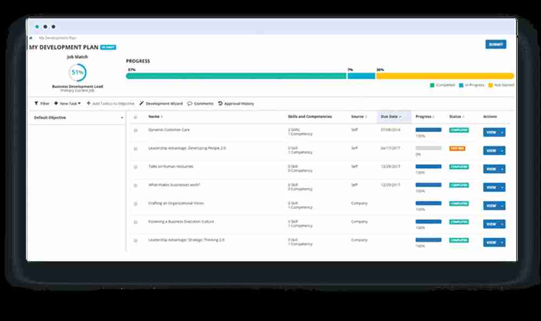Click the Skills and Competencies header

tap(310, 117)
